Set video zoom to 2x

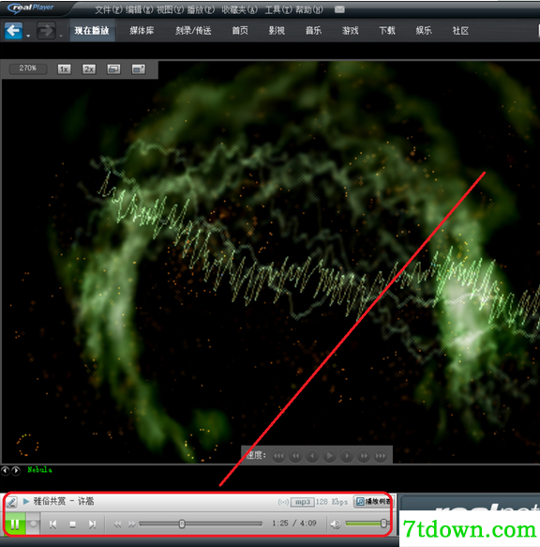pos(89,69)
